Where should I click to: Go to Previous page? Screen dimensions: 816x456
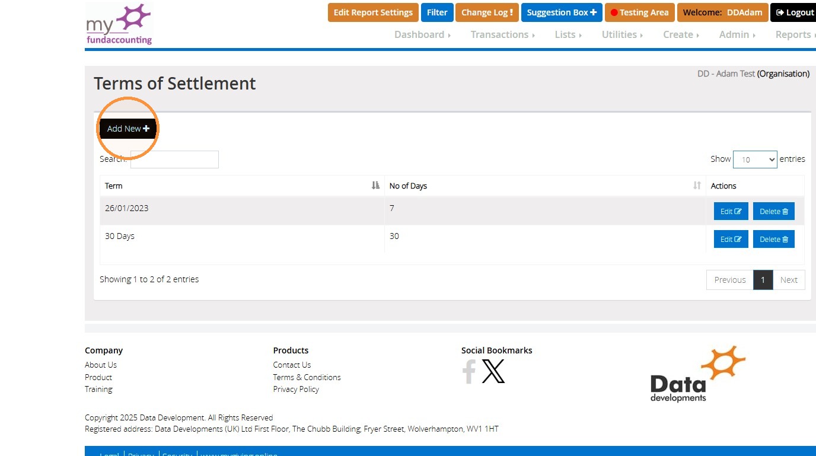730,280
